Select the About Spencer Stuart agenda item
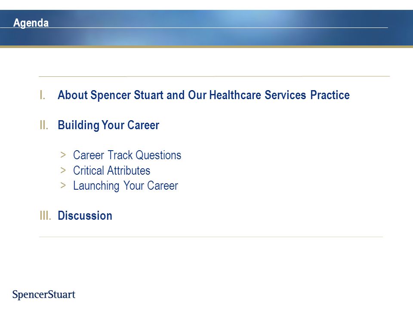 (x=203, y=95)
